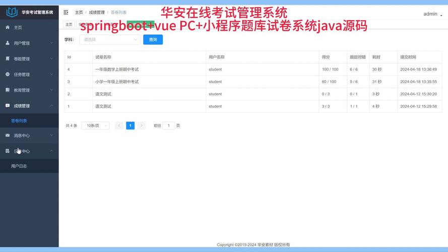Select 任务管理 menu label
The height and width of the screenshot is (252, 448).
pos(22,75)
